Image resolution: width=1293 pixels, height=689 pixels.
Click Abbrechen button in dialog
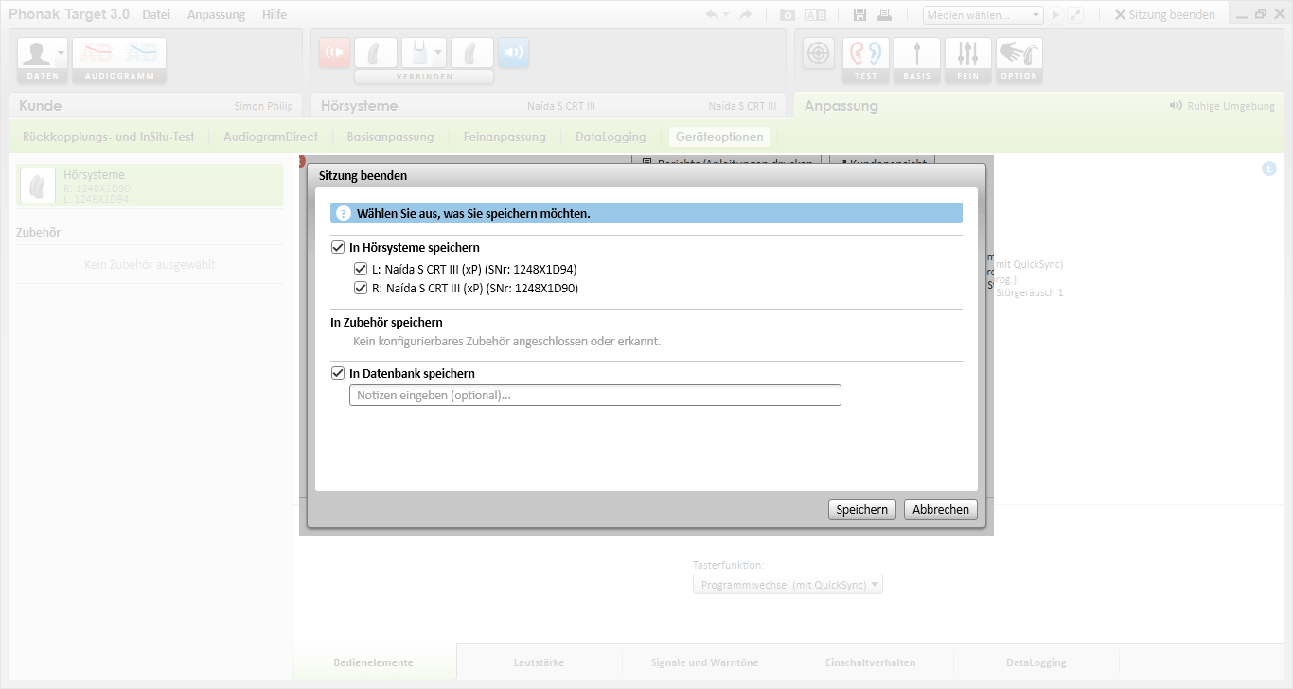(941, 509)
